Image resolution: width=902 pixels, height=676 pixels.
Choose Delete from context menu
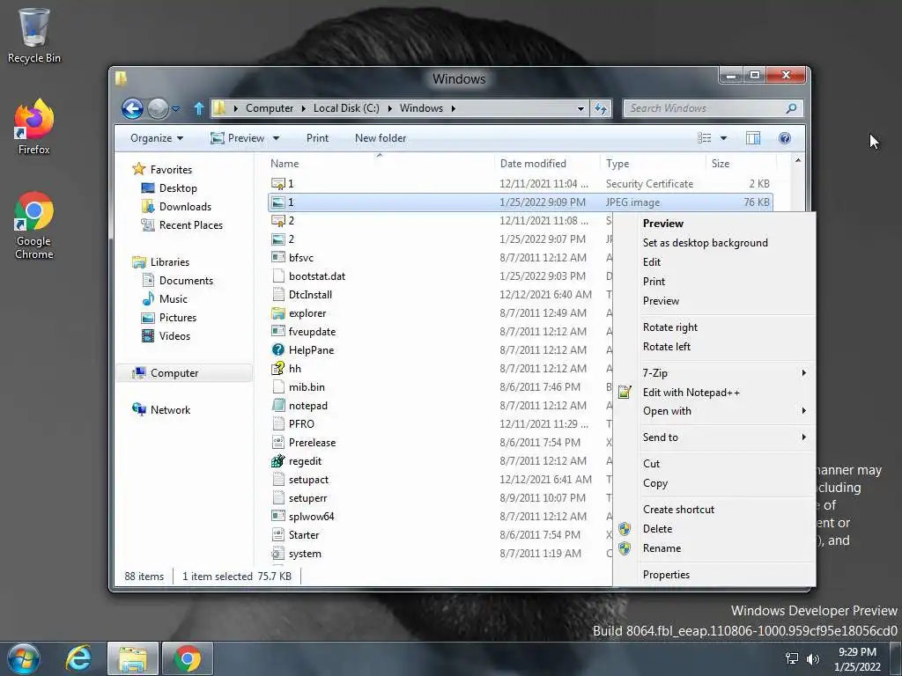(x=714, y=529)
